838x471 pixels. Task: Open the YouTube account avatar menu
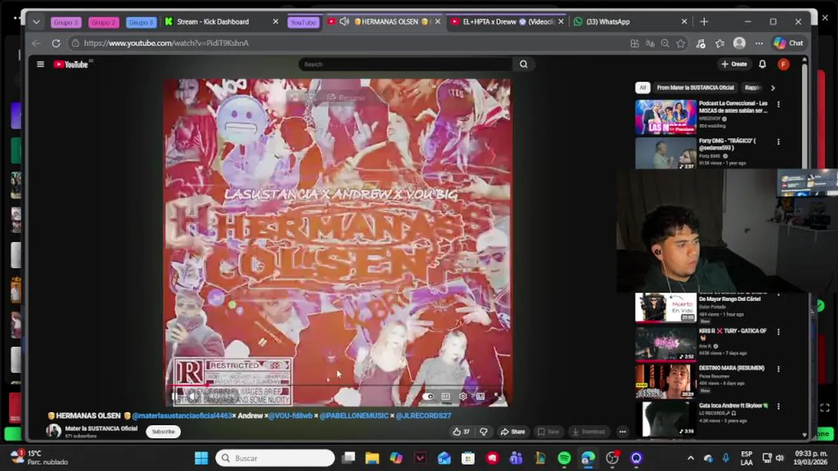[x=783, y=64]
